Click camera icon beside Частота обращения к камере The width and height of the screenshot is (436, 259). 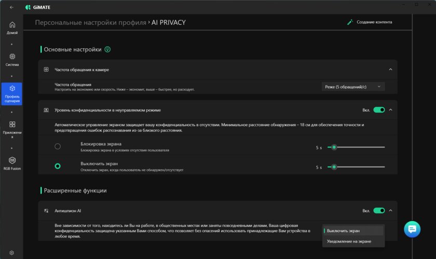46,69
